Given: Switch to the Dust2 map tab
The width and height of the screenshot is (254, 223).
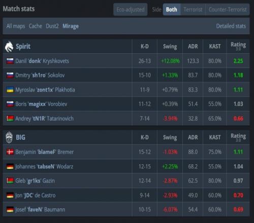Looking at the screenshot, I should (52, 26).
